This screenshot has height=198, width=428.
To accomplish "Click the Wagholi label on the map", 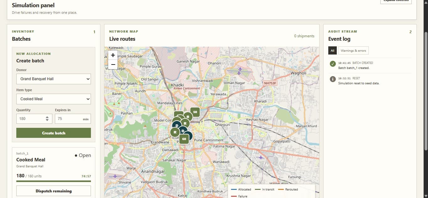I will pyautogui.click(x=298, y=73).
